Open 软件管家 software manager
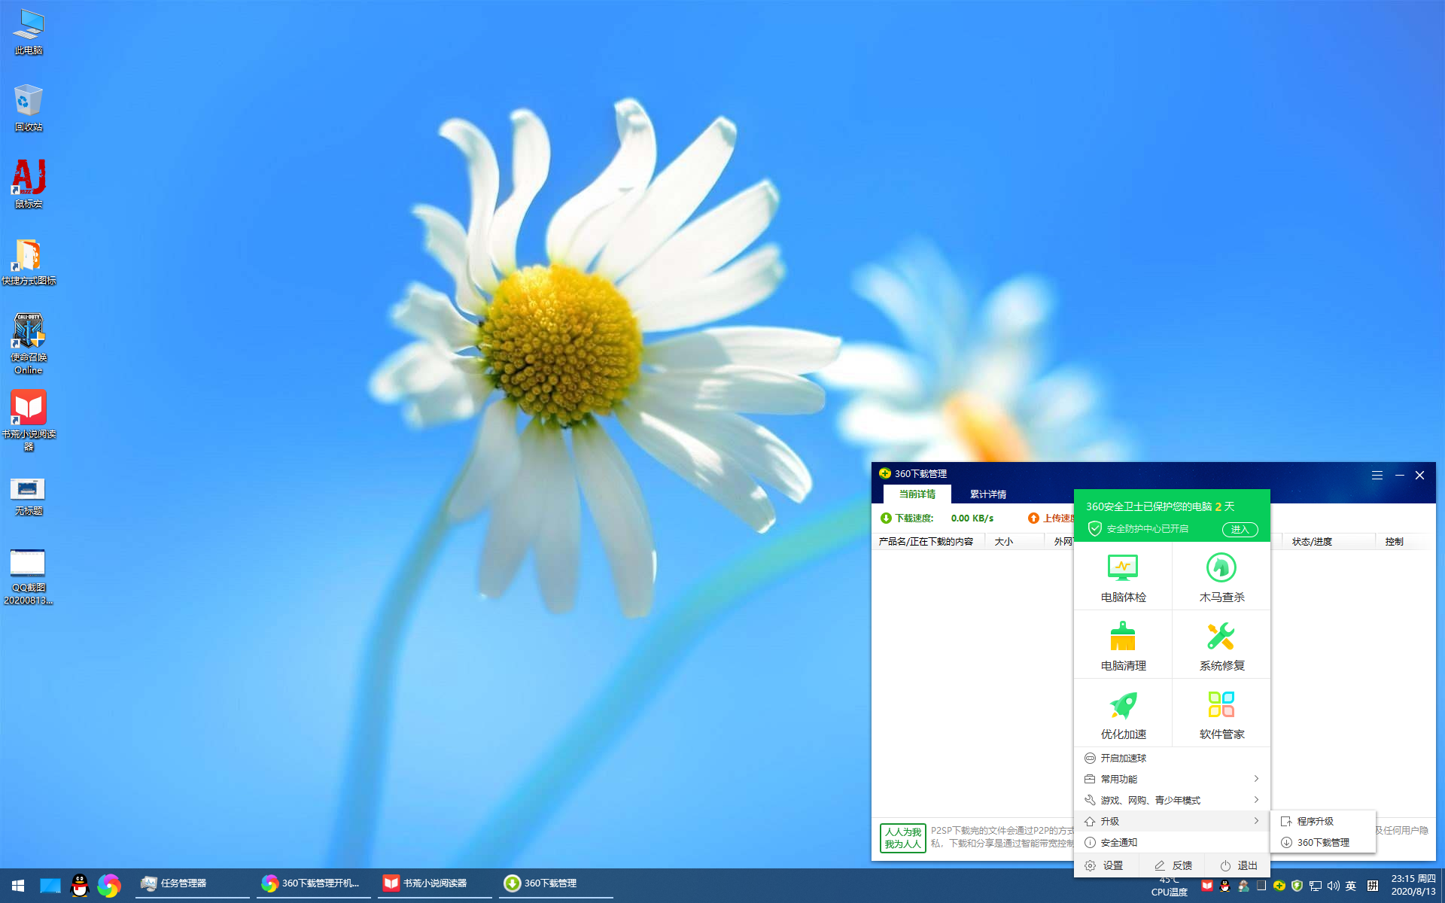The image size is (1445, 903). point(1221,713)
